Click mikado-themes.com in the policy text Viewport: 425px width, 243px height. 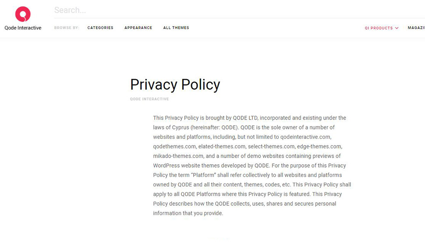[x=178, y=156]
